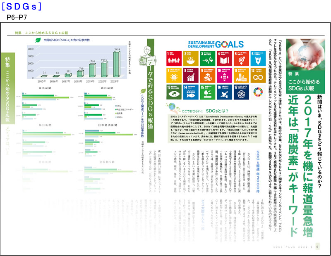Click page number 6 at the bottom
The height and width of the screenshot is (256, 331).
pos(317,247)
